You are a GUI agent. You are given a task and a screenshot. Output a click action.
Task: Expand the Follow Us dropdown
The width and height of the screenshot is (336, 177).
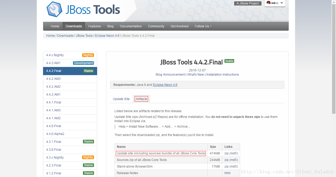point(203,26)
